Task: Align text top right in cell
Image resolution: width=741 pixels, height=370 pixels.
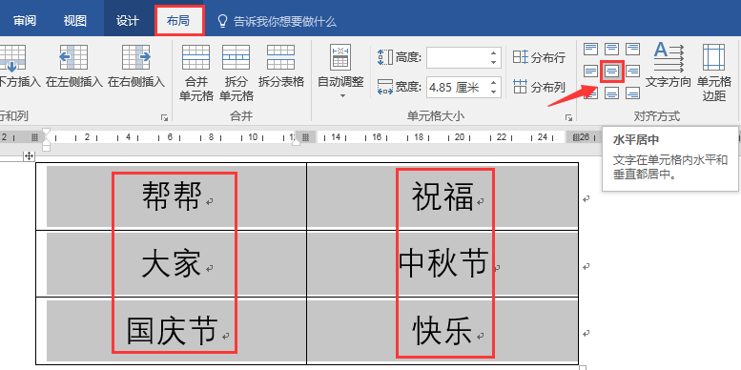Action: coord(633,49)
